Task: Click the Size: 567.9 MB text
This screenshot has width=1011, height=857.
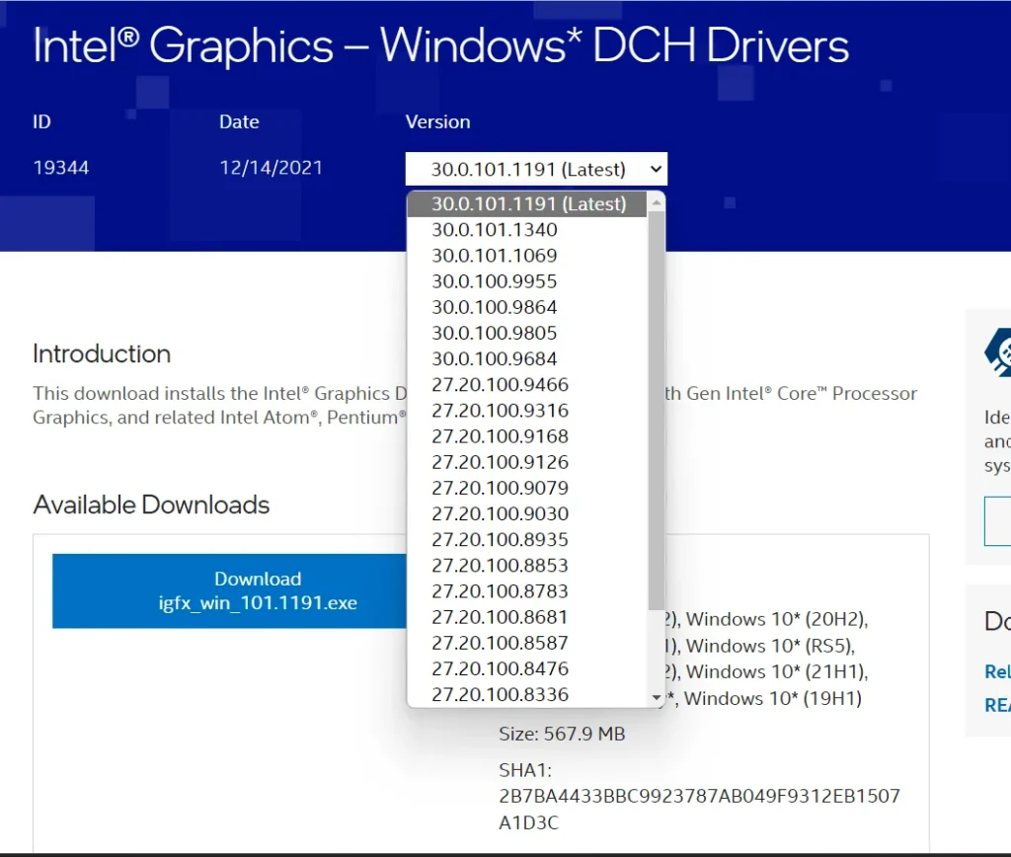Action: coord(562,734)
